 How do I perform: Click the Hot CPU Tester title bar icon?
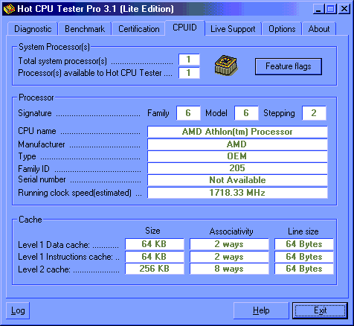10,9
